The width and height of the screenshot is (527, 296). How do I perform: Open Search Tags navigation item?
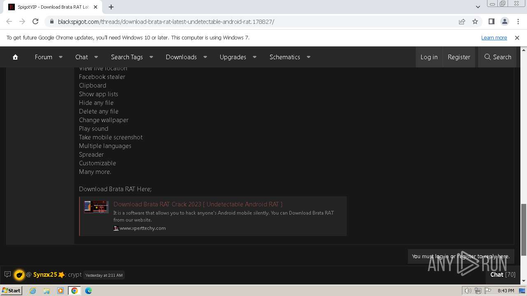click(x=127, y=57)
